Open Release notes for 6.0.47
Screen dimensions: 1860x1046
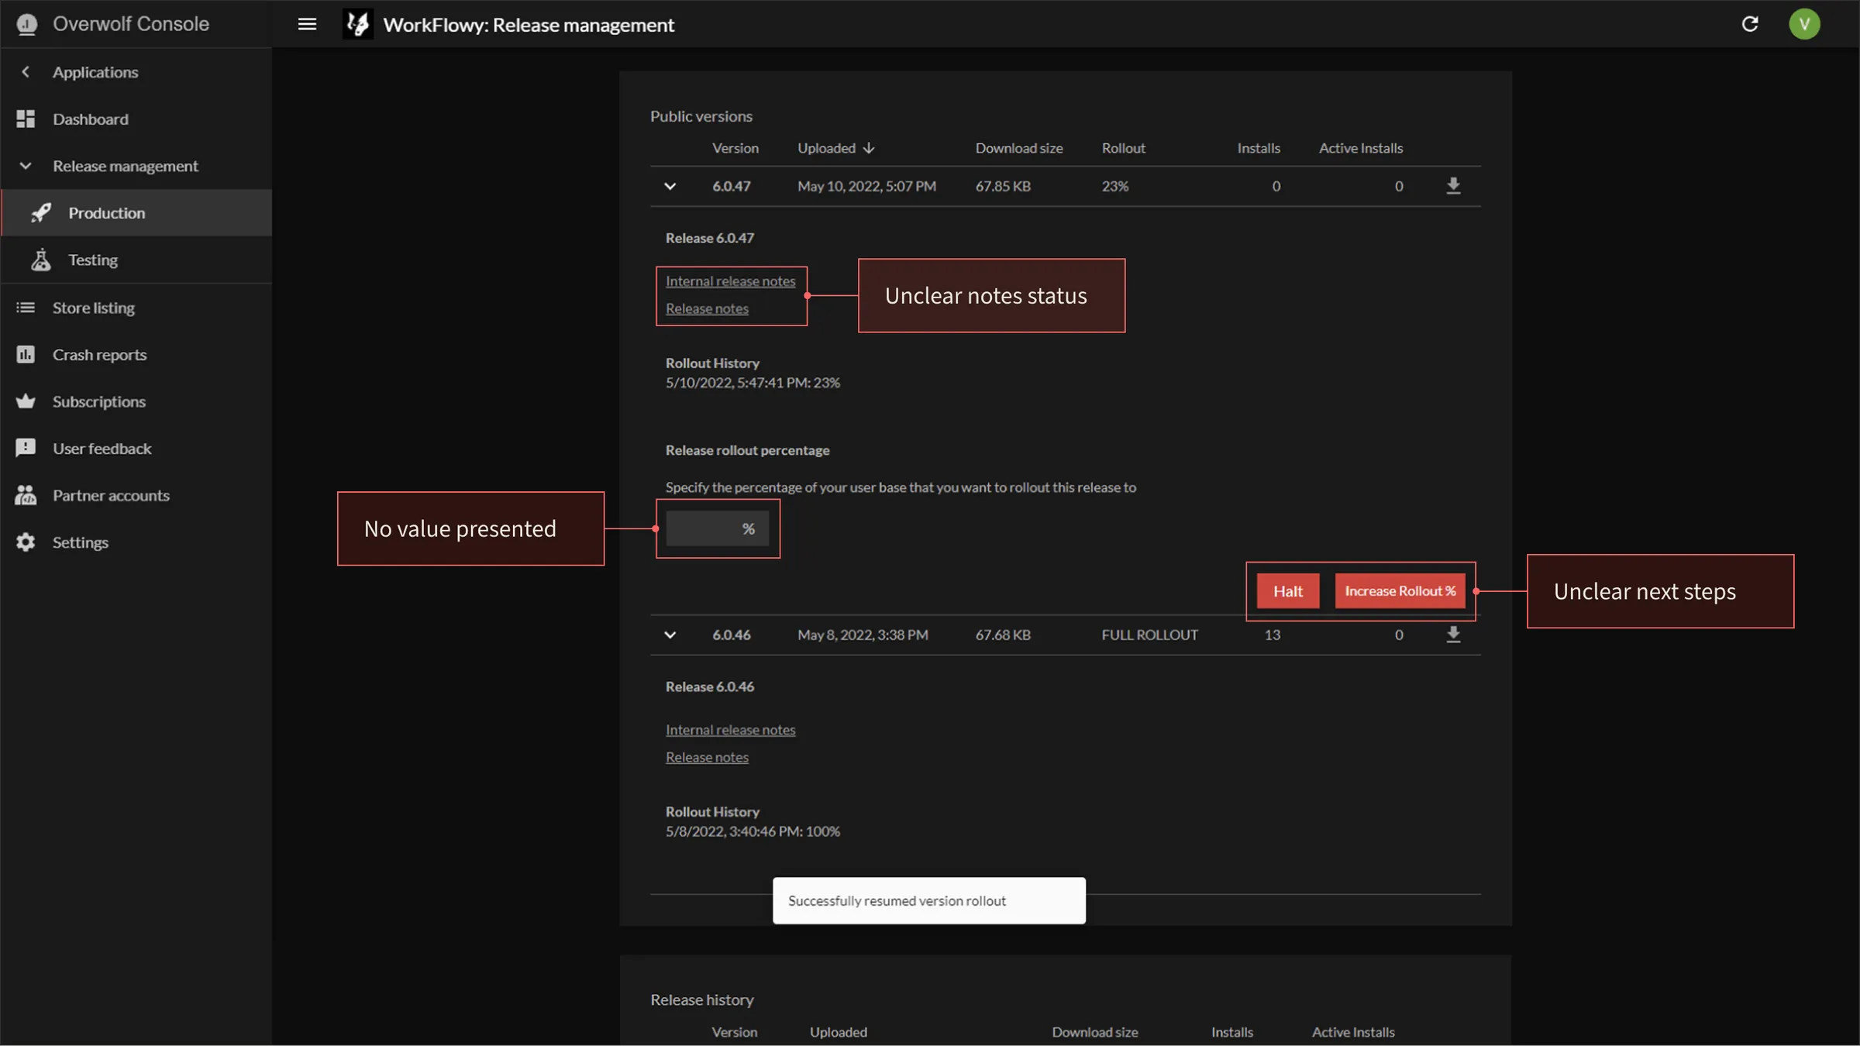(x=707, y=308)
